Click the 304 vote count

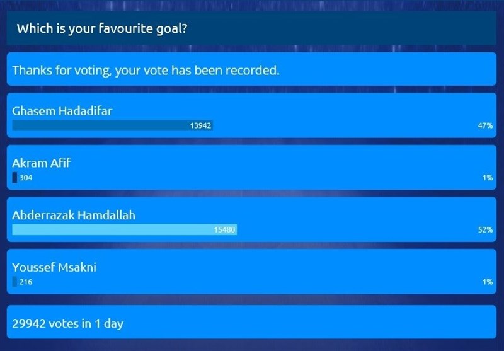pyautogui.click(x=26, y=178)
